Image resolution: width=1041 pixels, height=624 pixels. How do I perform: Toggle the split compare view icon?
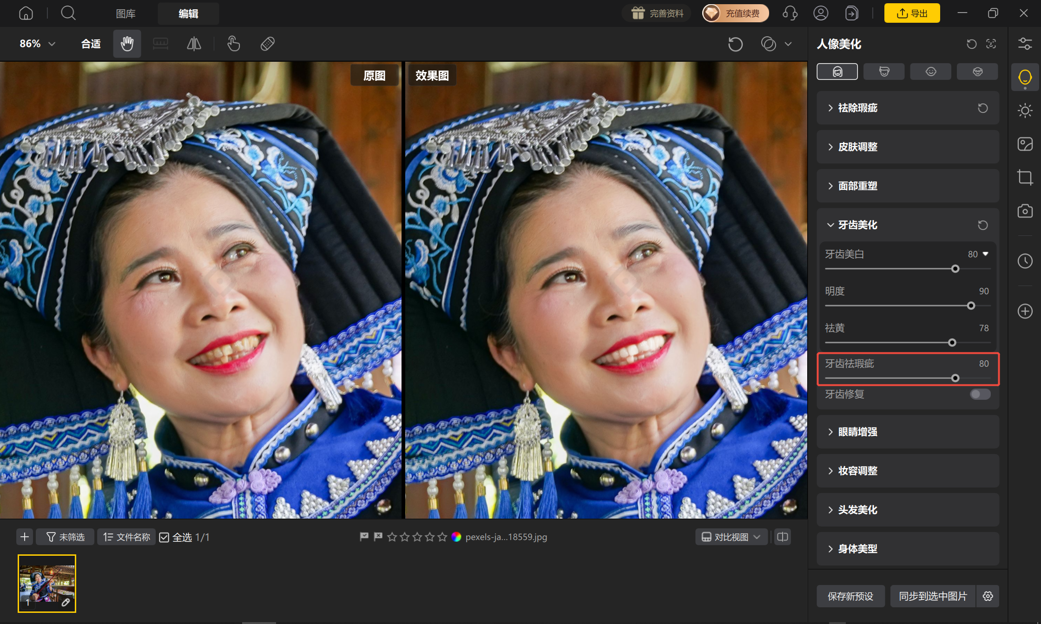tap(783, 537)
